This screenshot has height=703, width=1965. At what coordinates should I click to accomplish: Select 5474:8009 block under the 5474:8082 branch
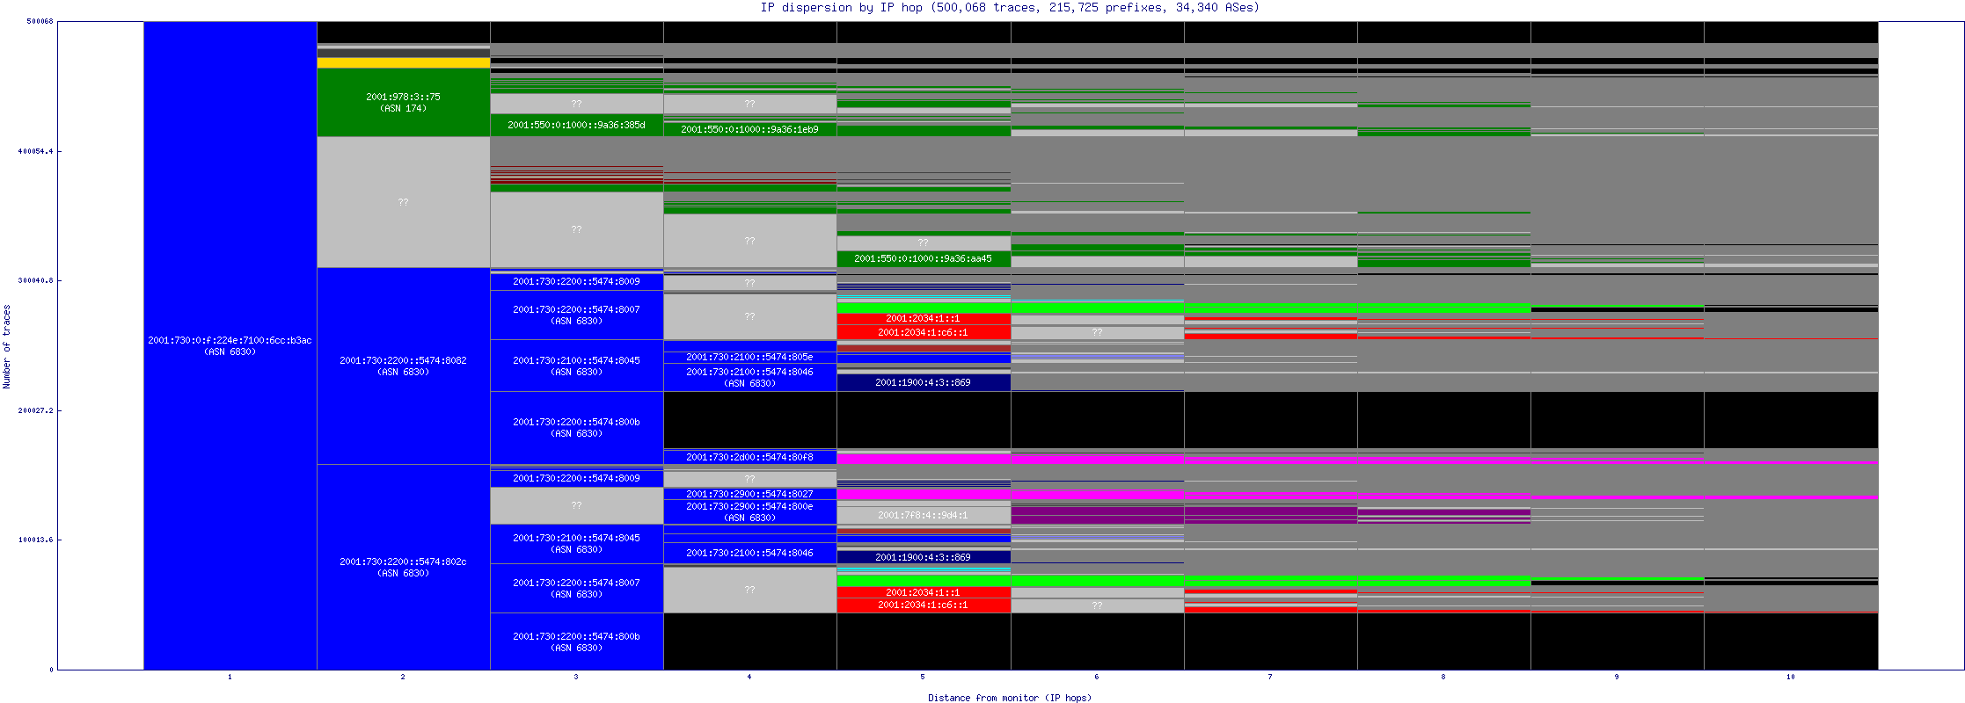pyautogui.click(x=576, y=281)
